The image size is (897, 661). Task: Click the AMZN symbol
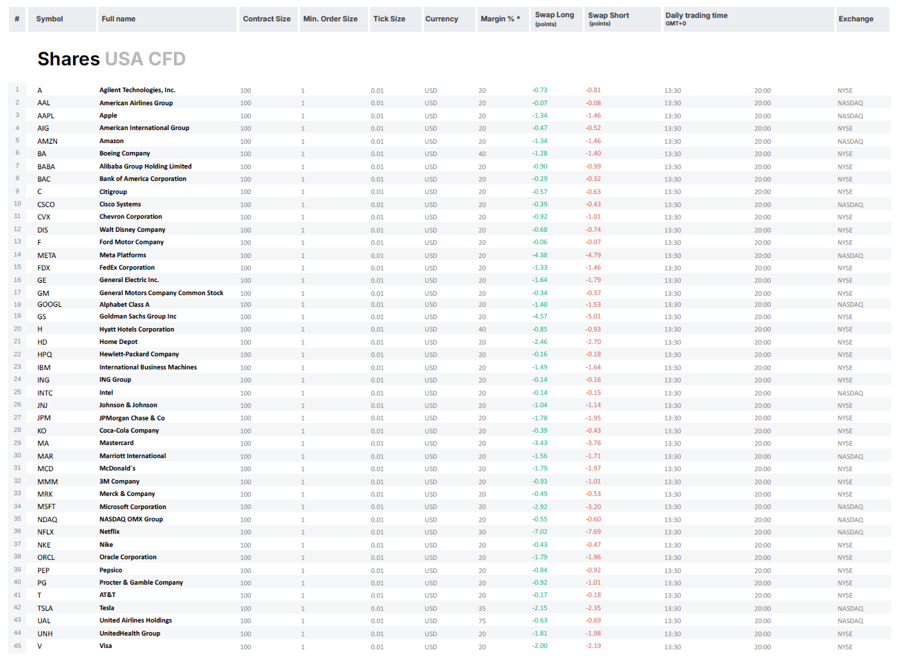(x=47, y=142)
